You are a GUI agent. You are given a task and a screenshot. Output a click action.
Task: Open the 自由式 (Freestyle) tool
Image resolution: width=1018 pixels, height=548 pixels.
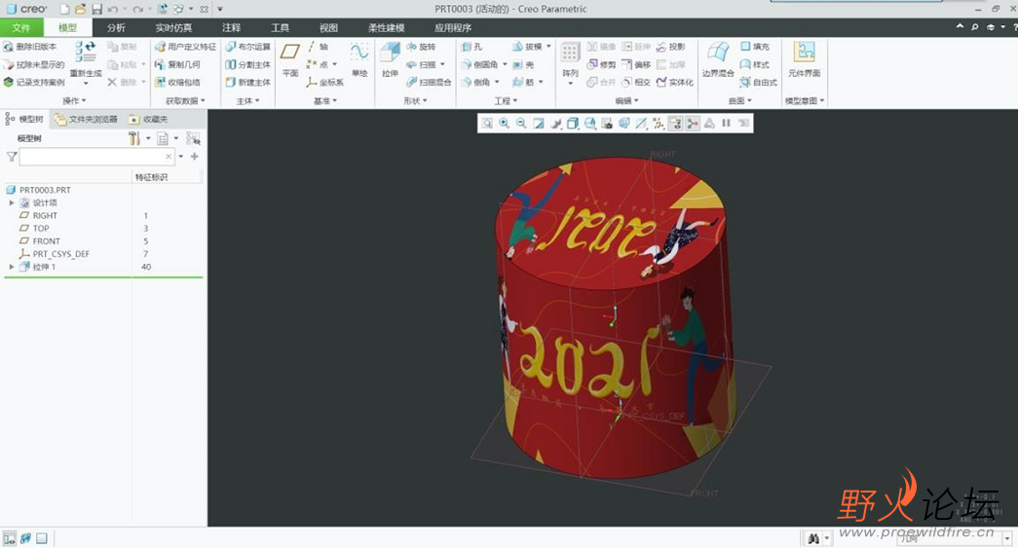tap(758, 83)
